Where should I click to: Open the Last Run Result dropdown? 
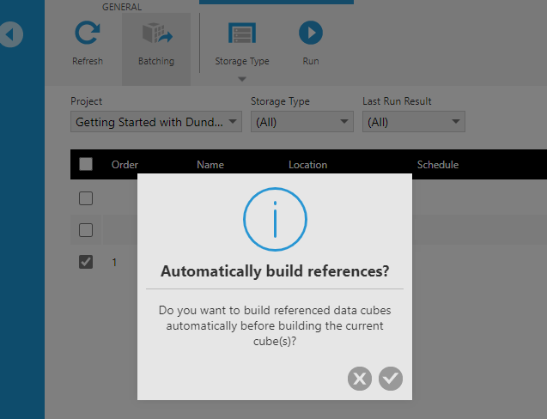pos(414,122)
